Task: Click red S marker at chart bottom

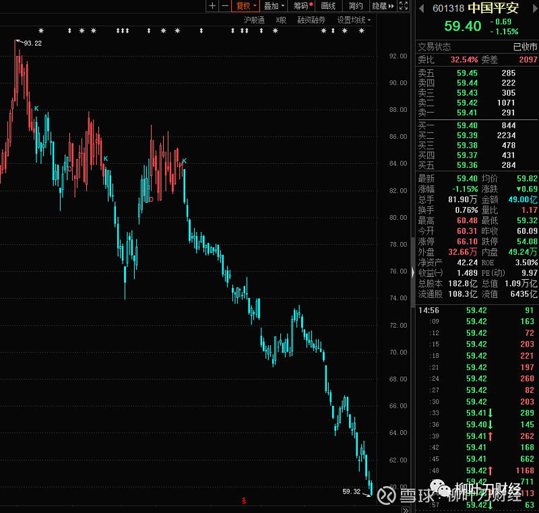Action: click(x=244, y=501)
